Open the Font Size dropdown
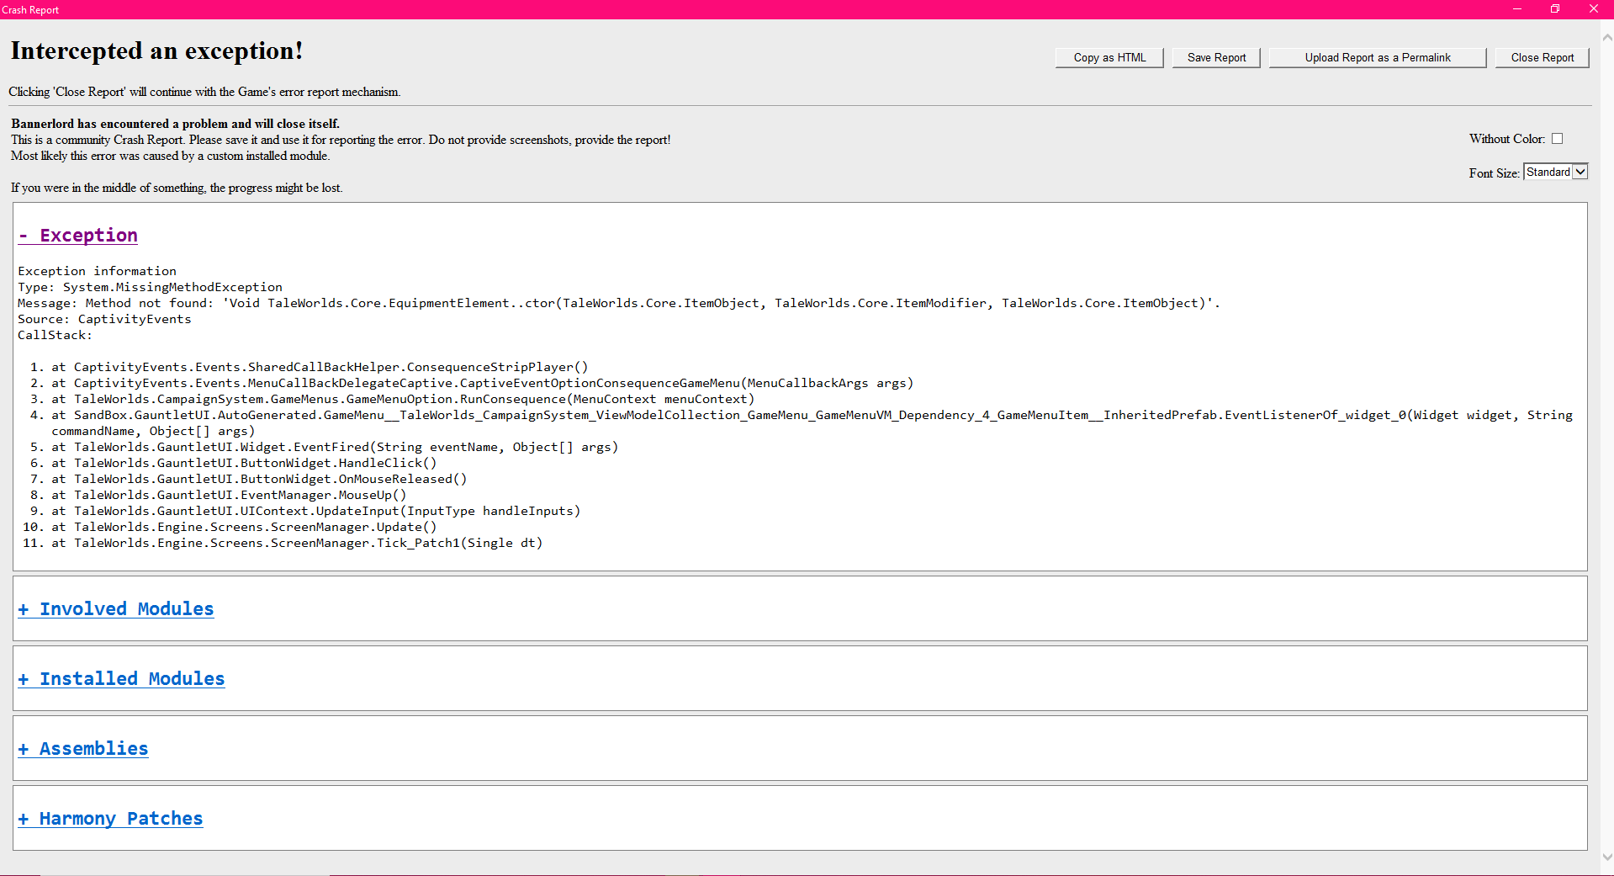This screenshot has width=1614, height=876. tap(1555, 172)
